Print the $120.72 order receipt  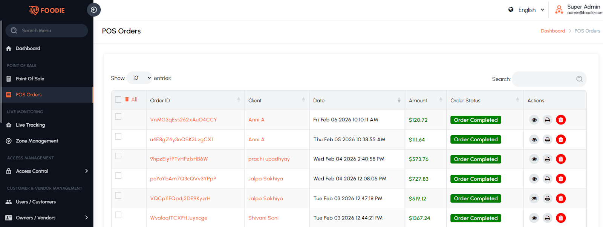coord(547,120)
